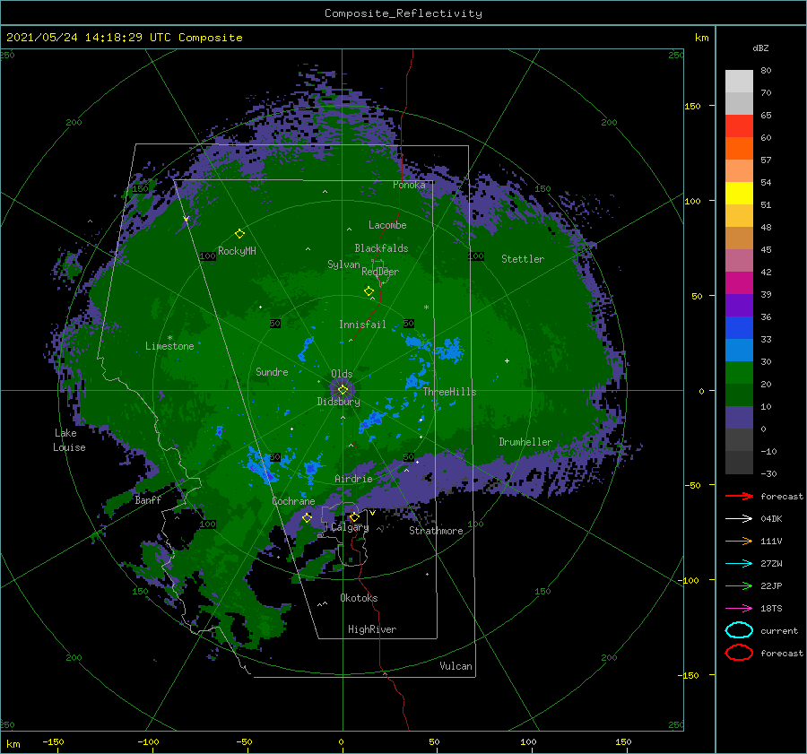Click the purple swatch between 39 and 36 dBZ
Image resolution: width=807 pixels, height=754 pixels.
[x=739, y=306]
